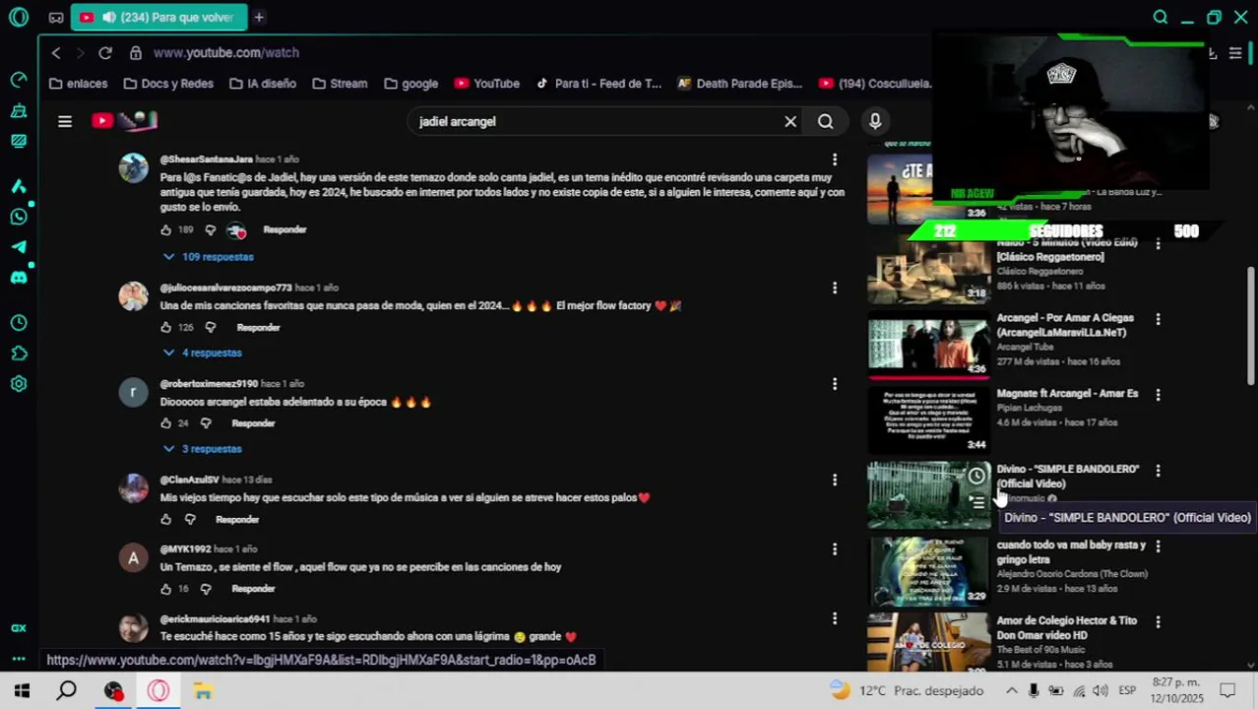Click the page vertical scrollbar thumb
This screenshot has height=709, width=1258.
1251,325
